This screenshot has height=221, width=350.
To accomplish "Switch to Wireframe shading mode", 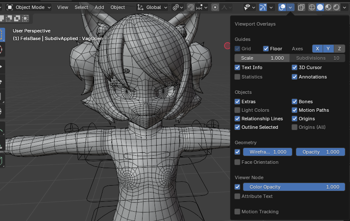I will [x=312, y=7].
